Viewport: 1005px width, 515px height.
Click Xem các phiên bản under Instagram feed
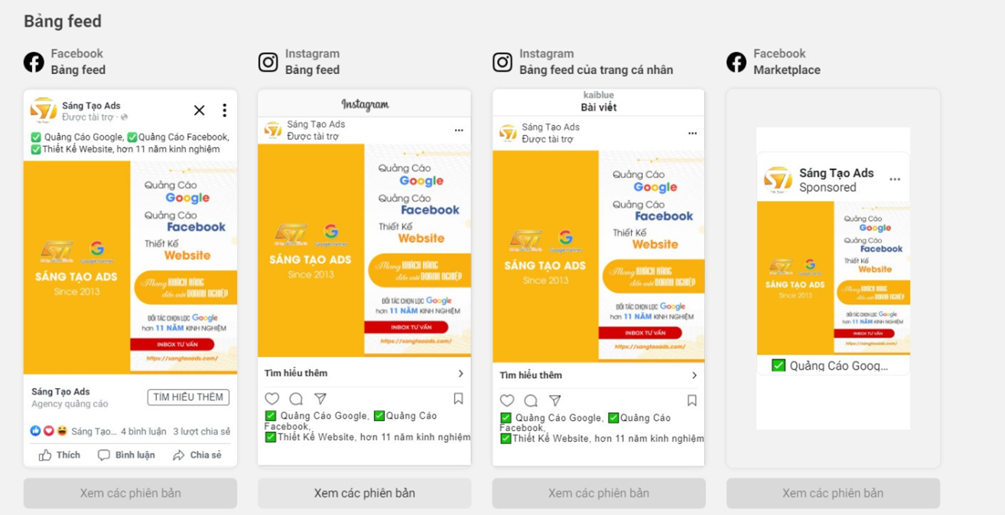point(364,493)
